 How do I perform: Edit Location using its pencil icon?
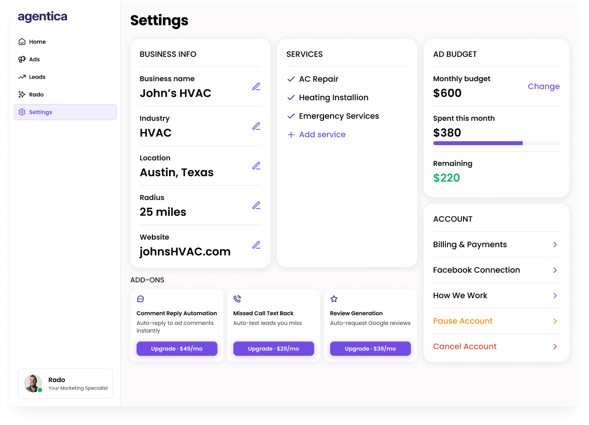click(256, 166)
